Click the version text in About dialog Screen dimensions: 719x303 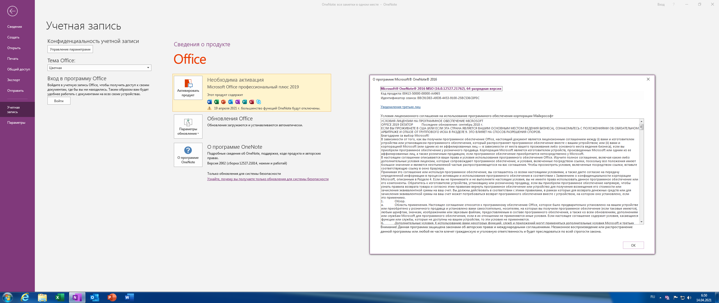[x=441, y=89]
